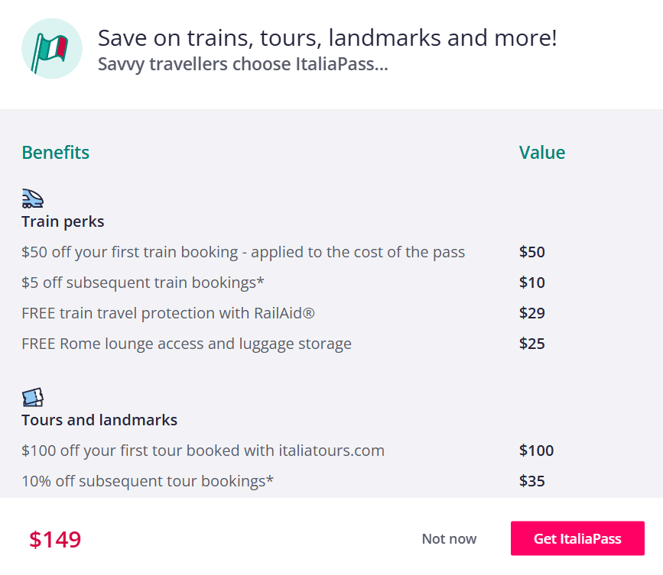Dismiss the offer with Not now
663x575 pixels.
click(x=449, y=539)
